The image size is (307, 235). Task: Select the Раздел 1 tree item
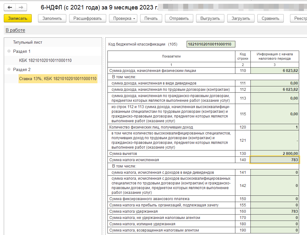click(x=22, y=51)
